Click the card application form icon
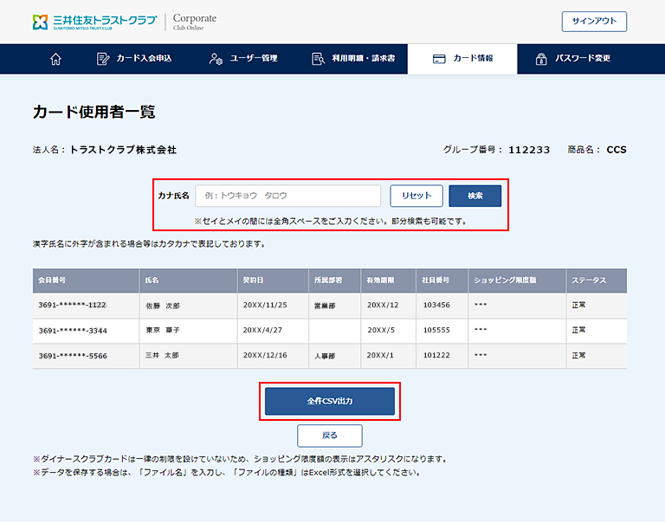This screenshot has width=665, height=523. coord(103,59)
